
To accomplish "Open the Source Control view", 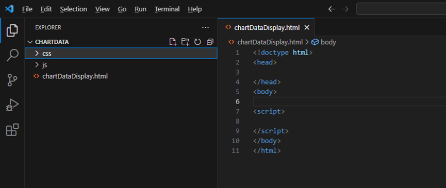I will click(12, 80).
